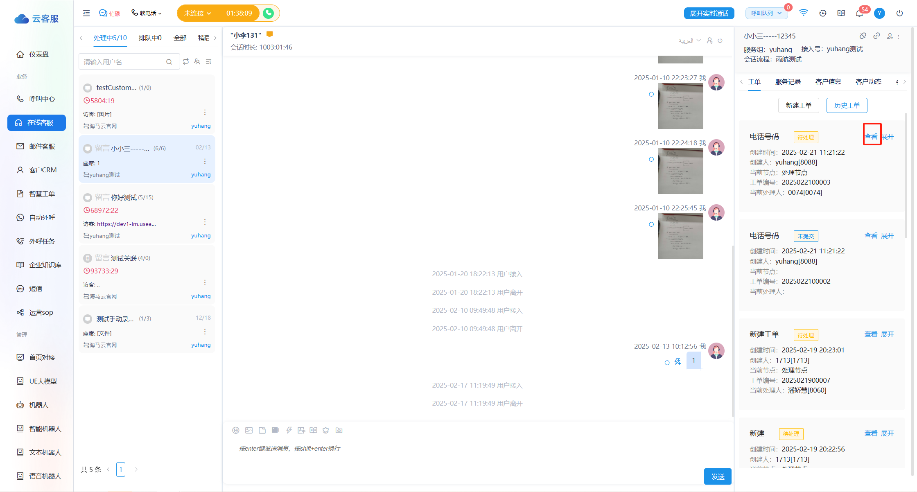Select message circle at 2025-01-10 22:25:45
This screenshot has height=492, width=917.
pos(651,224)
